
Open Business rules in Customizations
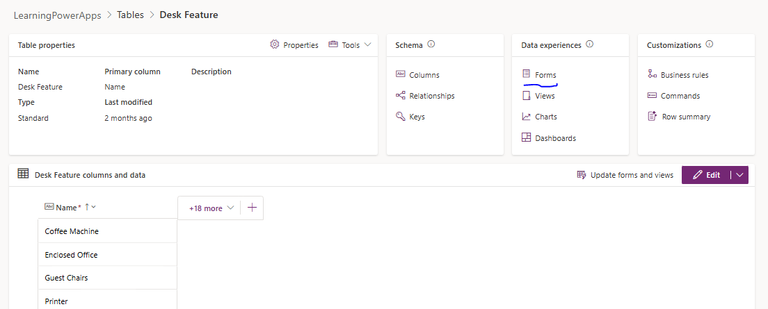click(685, 75)
